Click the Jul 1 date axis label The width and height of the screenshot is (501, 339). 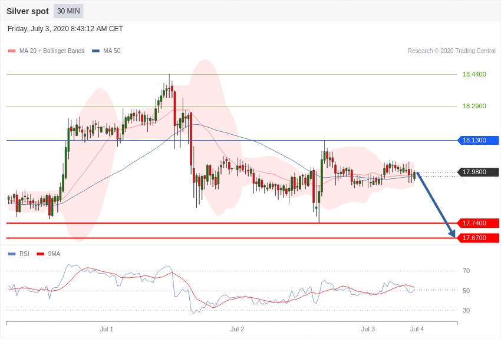point(107,329)
